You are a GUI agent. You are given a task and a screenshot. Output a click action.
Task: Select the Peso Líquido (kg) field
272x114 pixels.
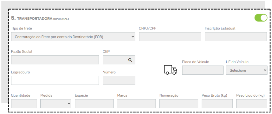[x=252, y=104]
